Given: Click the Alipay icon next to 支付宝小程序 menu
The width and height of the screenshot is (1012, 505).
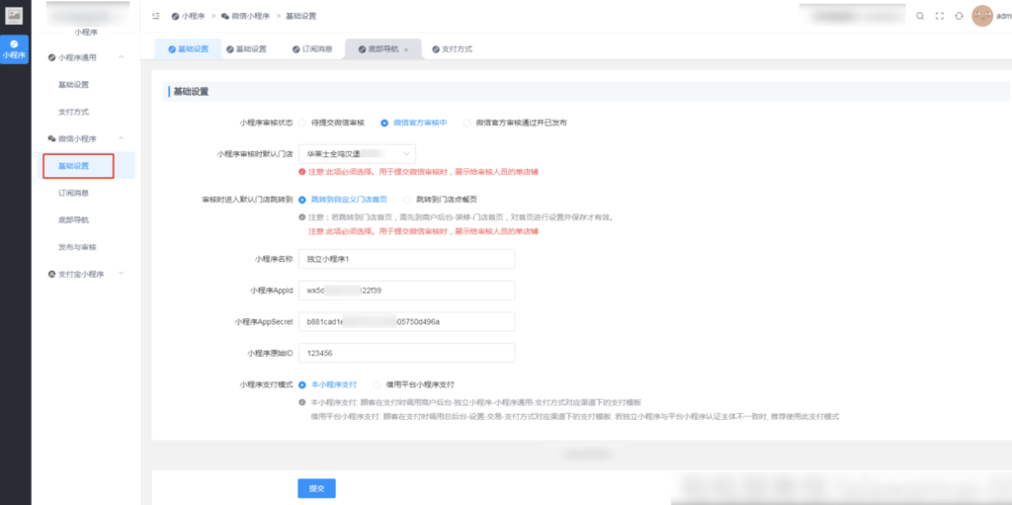Looking at the screenshot, I should tap(51, 274).
